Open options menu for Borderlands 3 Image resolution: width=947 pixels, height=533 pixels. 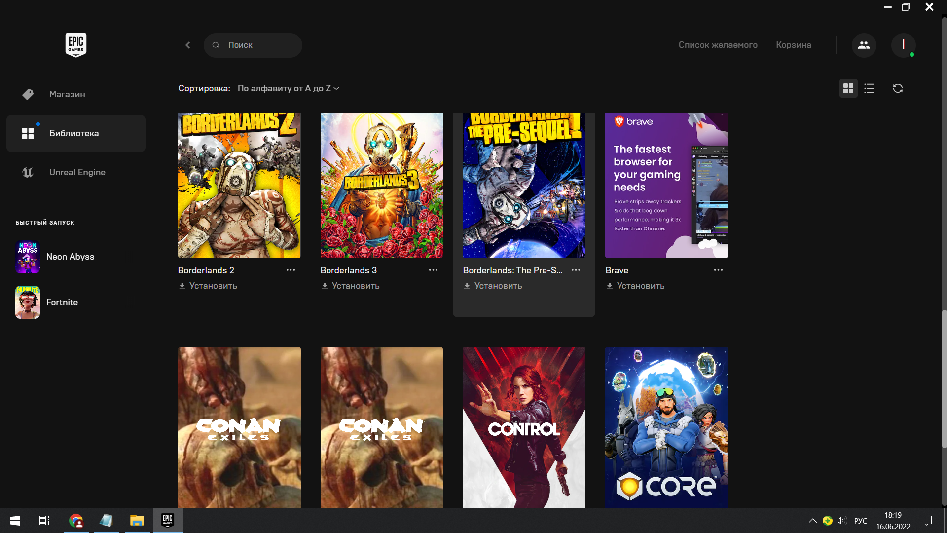click(x=433, y=270)
